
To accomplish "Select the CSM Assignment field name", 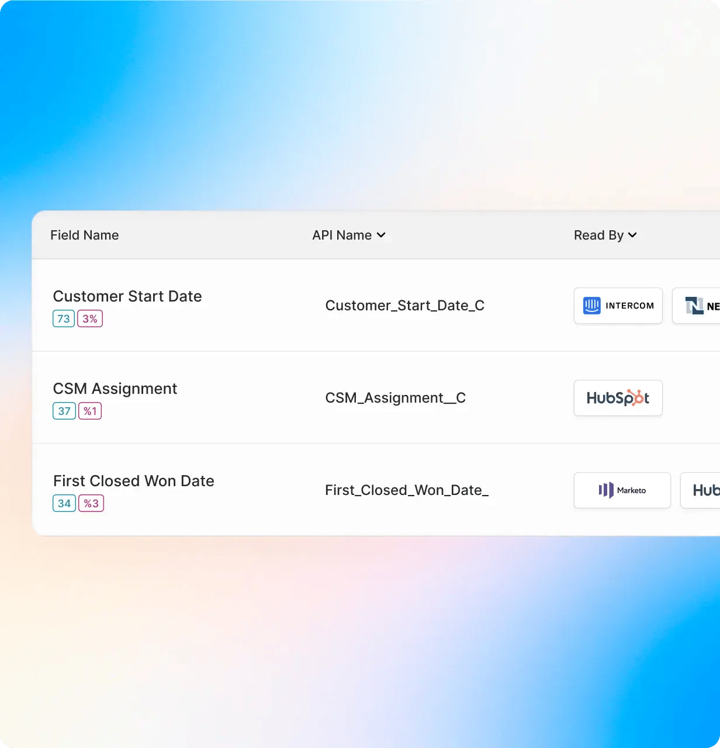I will click(115, 389).
